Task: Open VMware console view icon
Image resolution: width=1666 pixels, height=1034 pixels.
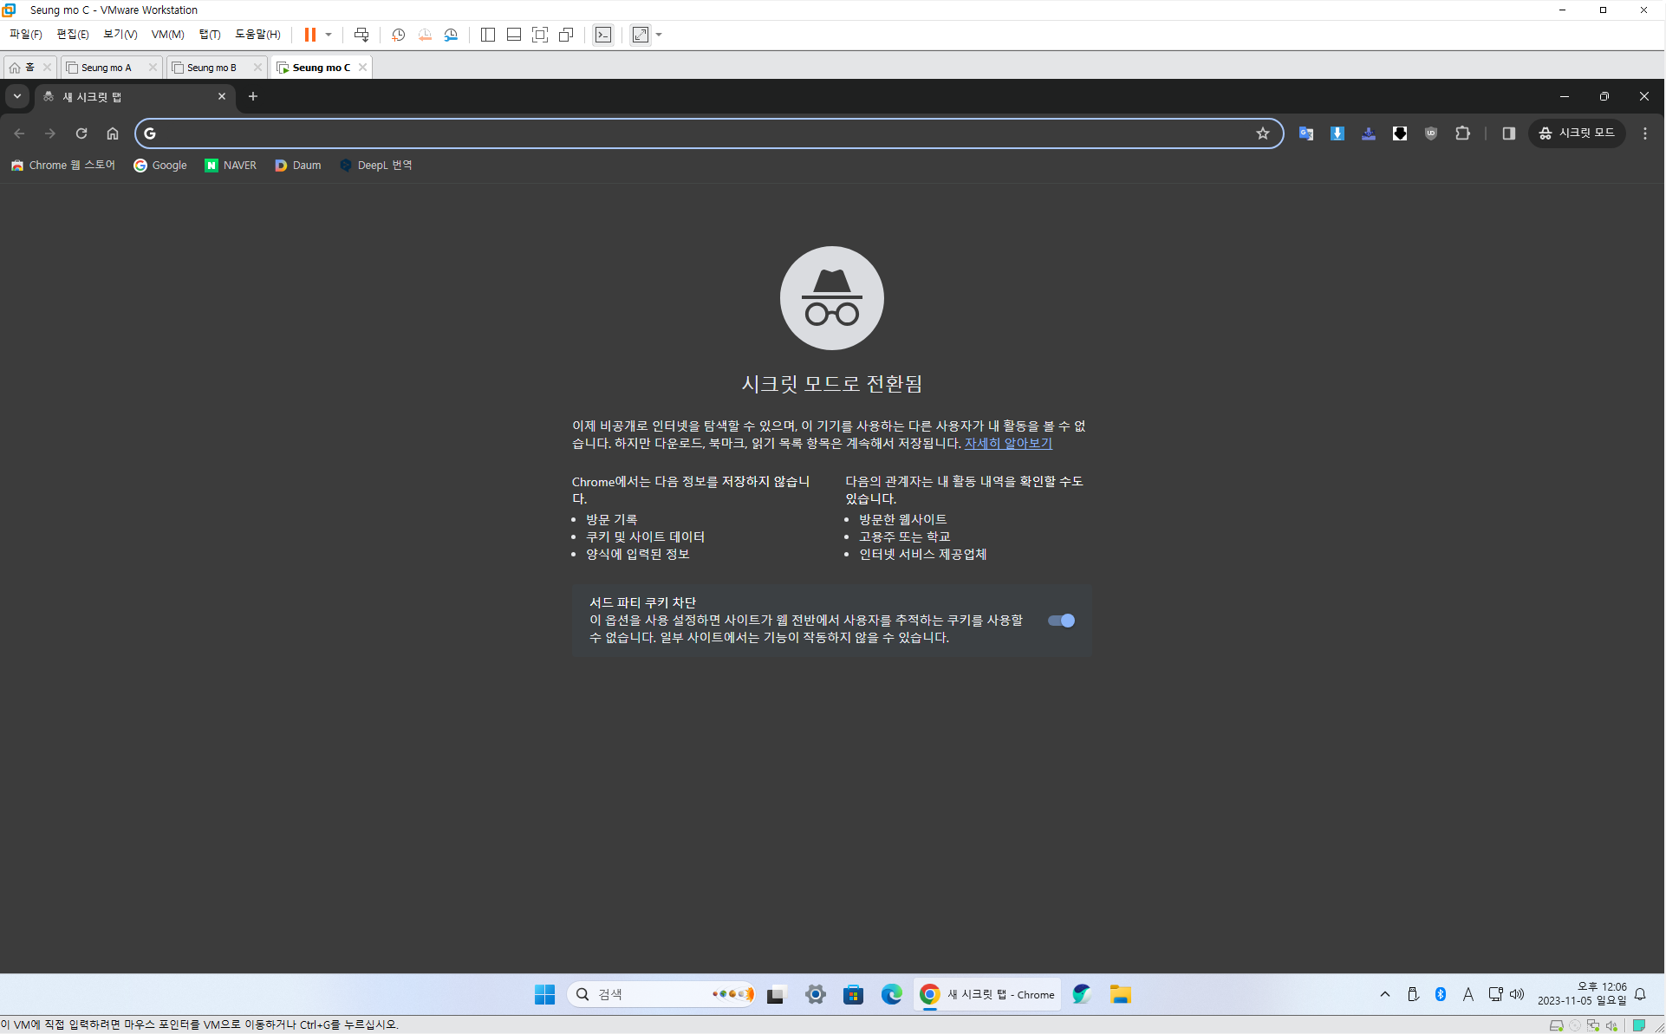Action: pos(602,35)
